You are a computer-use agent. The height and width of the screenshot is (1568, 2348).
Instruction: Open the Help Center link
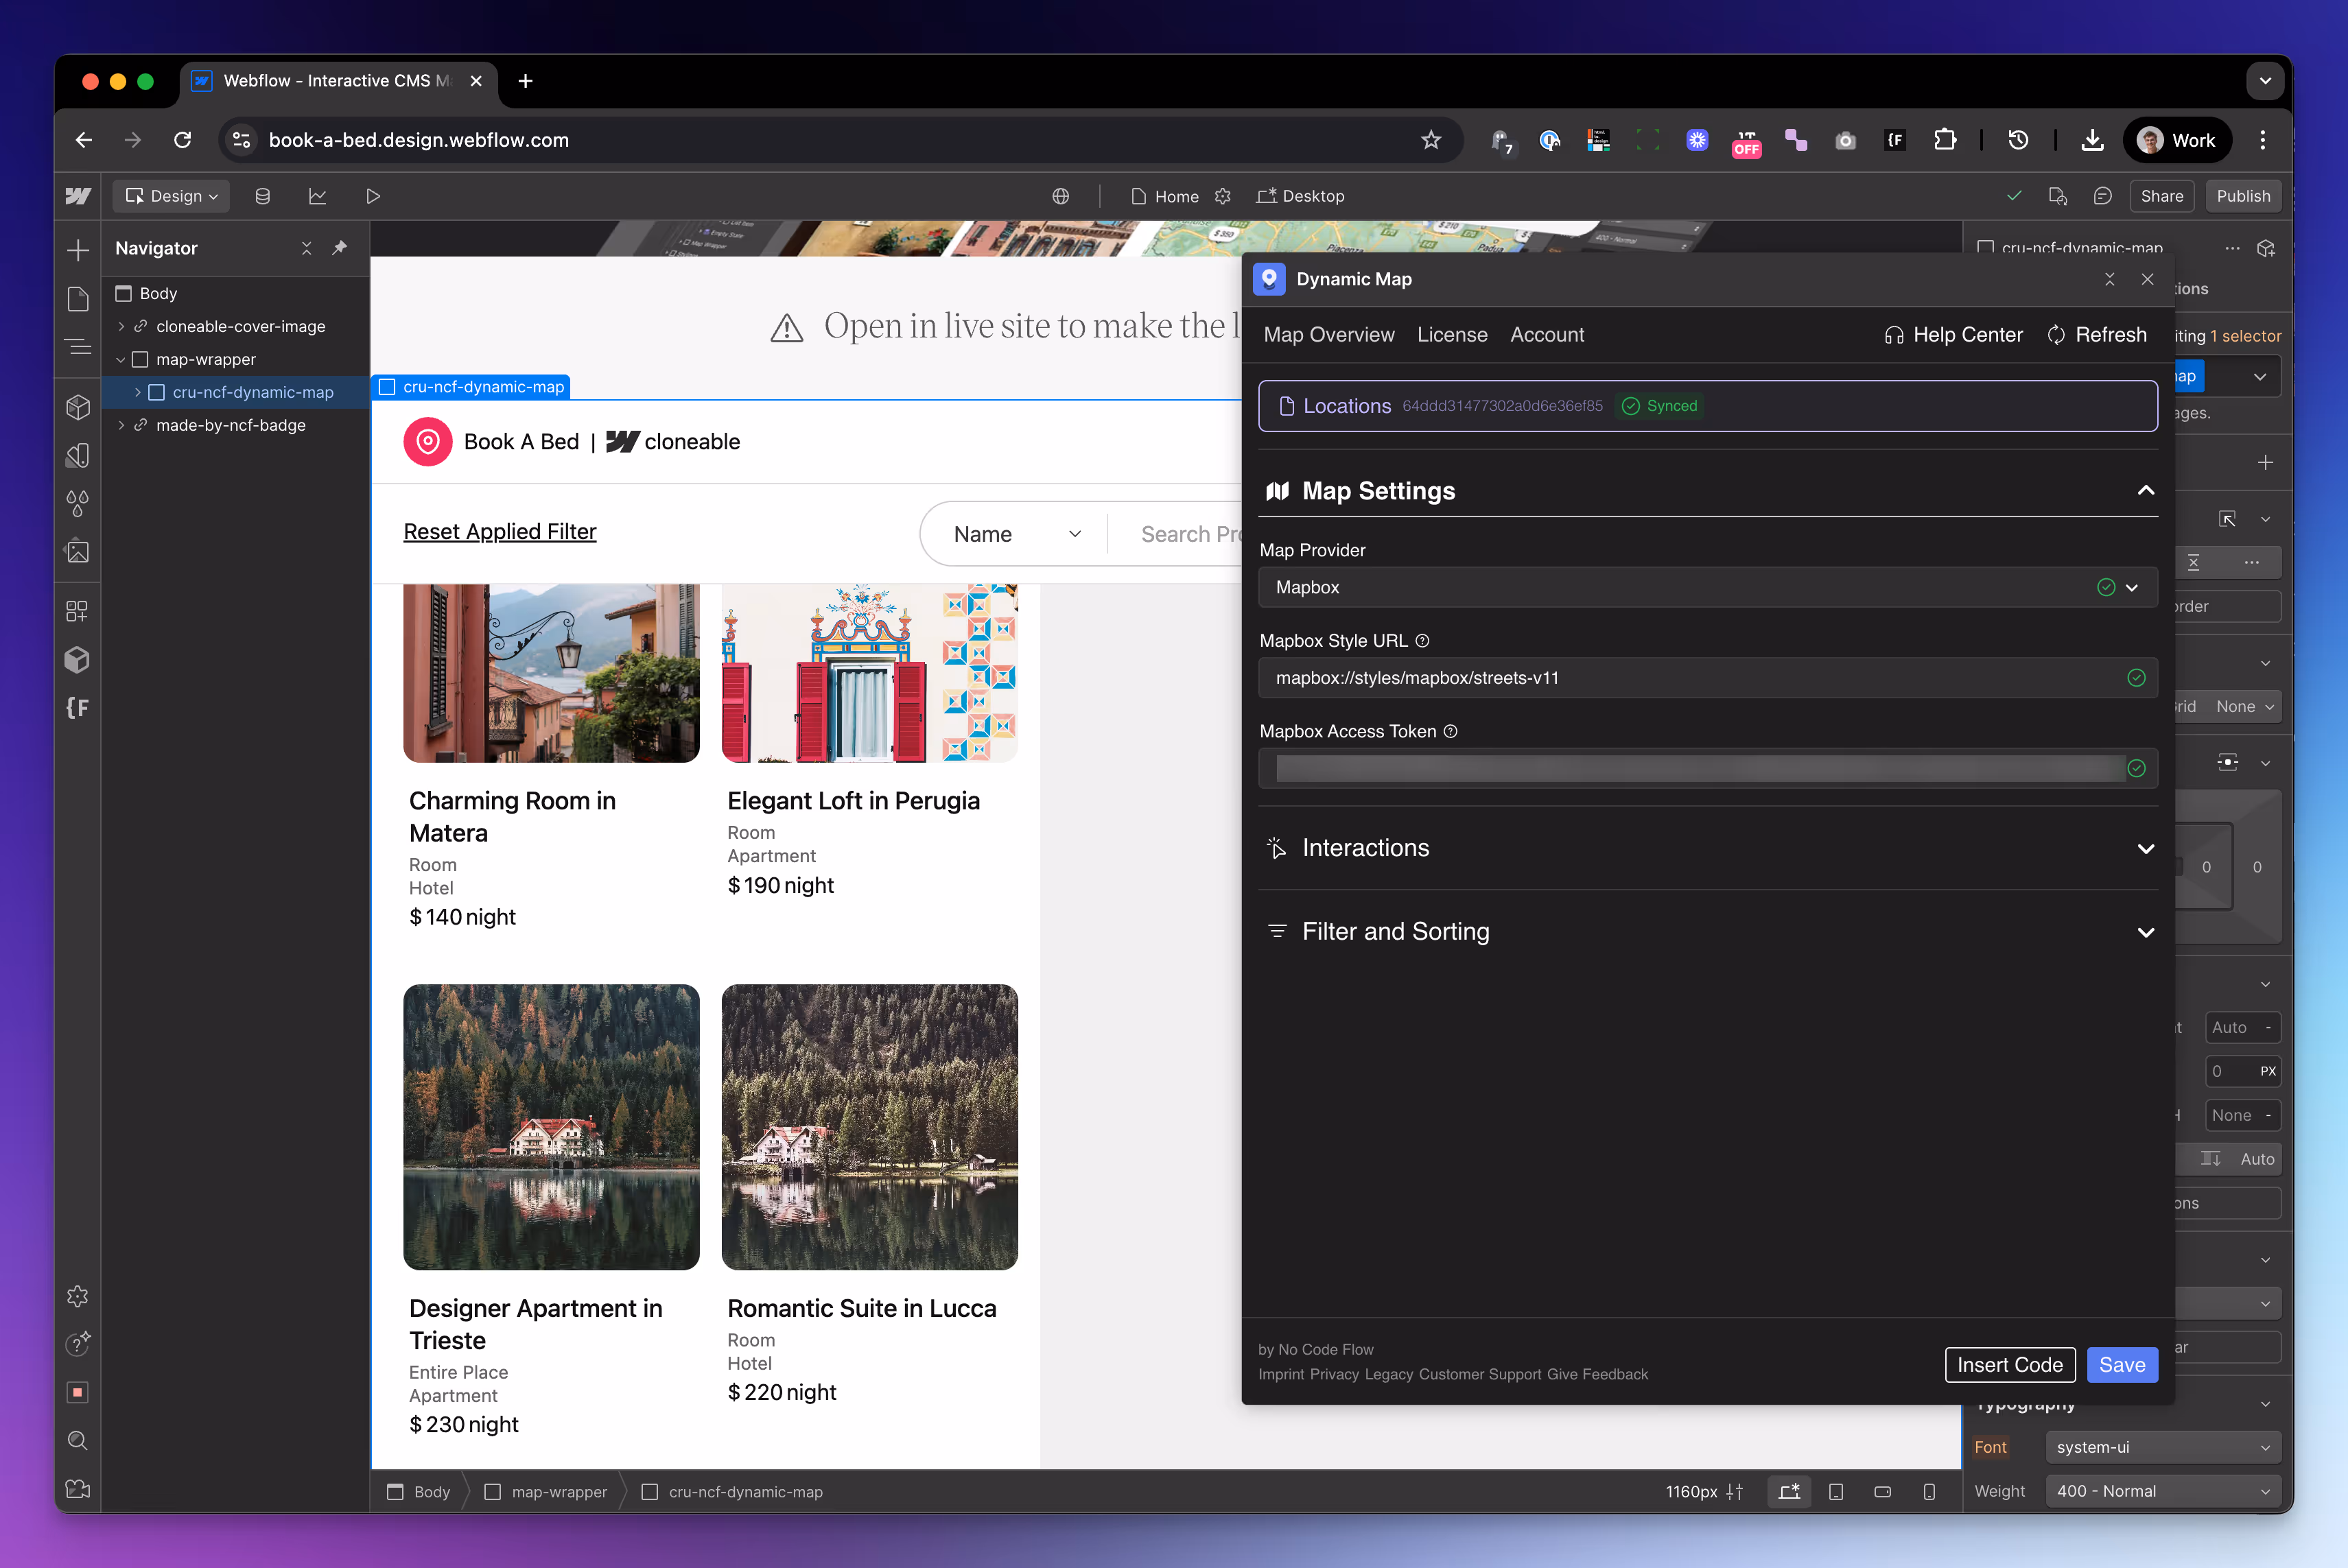point(1953,334)
